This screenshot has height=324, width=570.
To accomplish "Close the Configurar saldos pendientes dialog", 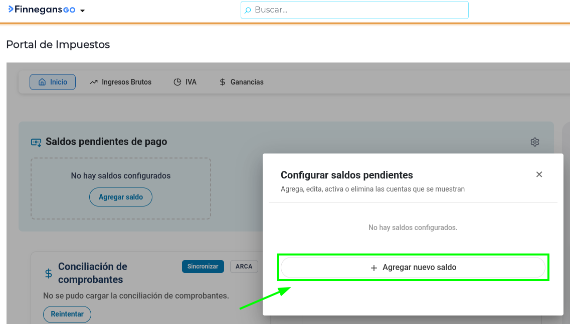I will (x=539, y=174).
